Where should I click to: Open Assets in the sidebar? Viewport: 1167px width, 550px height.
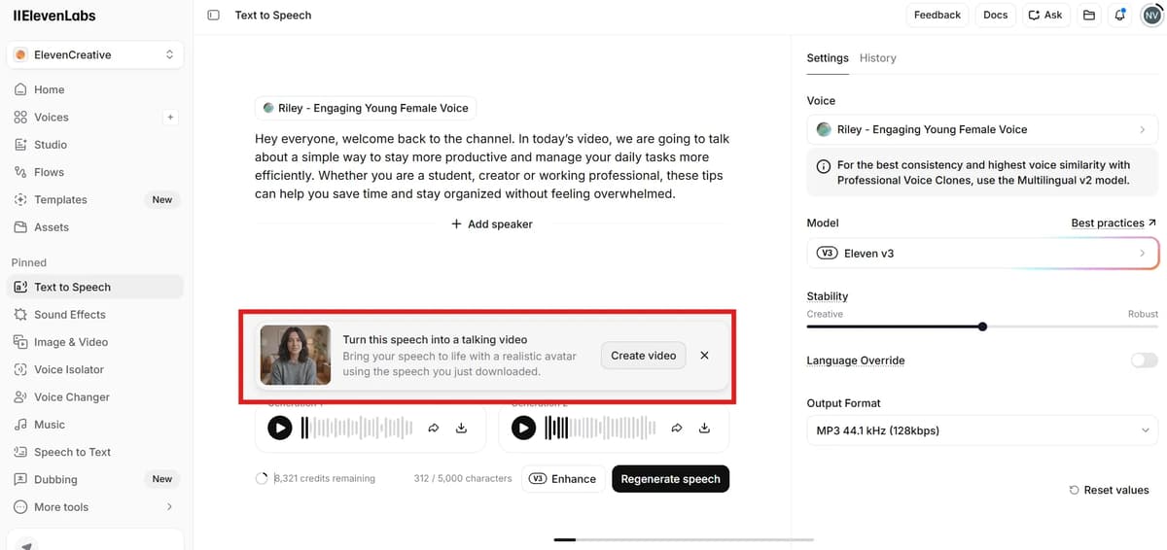(x=94, y=227)
